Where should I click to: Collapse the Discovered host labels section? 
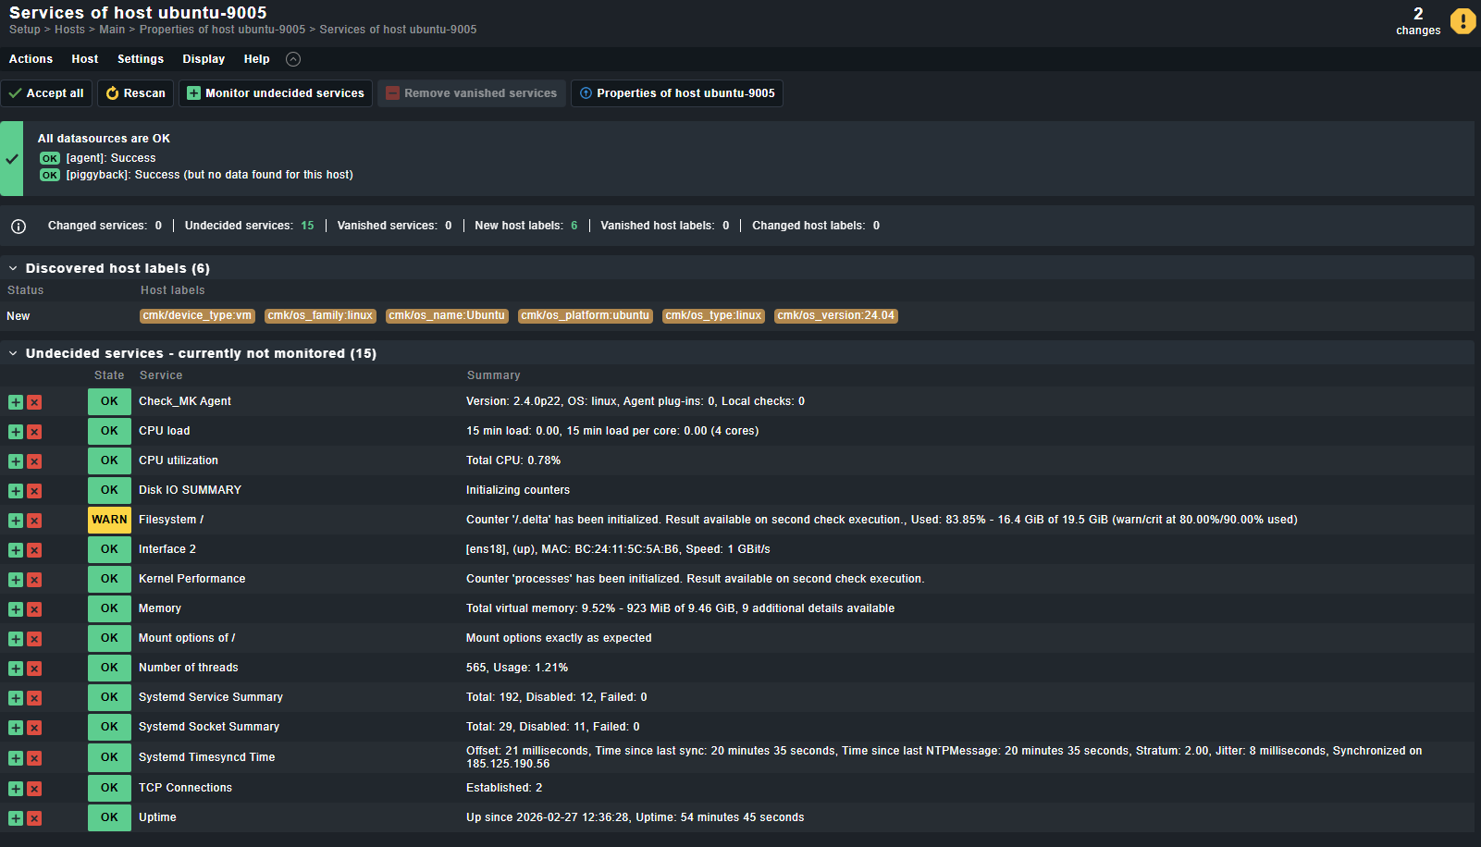tap(13, 269)
